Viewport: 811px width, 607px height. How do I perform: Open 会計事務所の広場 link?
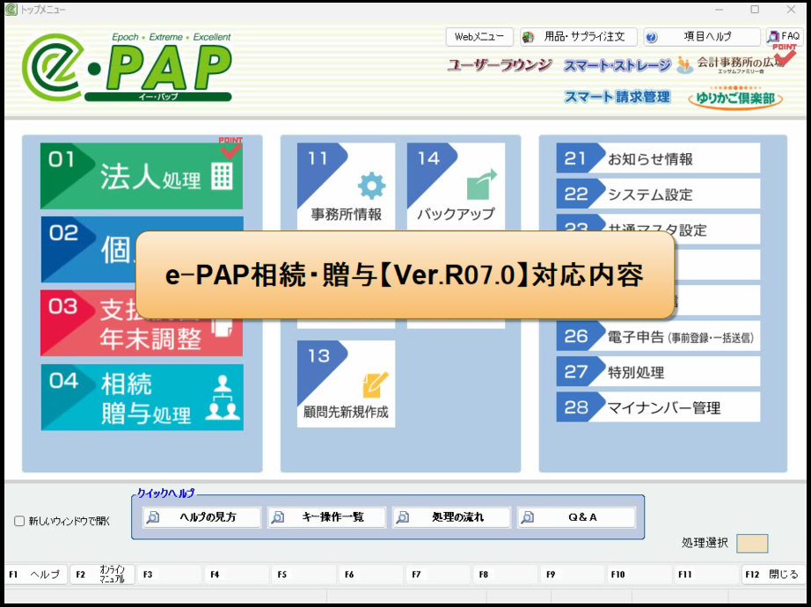[x=729, y=64]
